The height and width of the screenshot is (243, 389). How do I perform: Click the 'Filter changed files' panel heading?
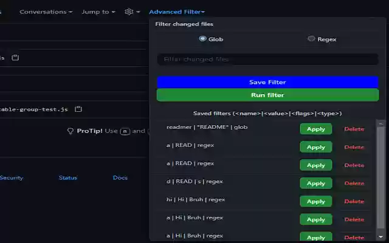coord(184,24)
